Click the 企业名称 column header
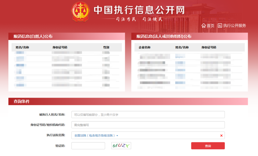 tap(144, 47)
